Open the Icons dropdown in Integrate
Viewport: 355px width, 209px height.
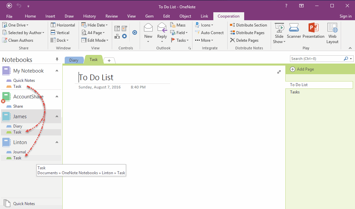click(x=204, y=25)
